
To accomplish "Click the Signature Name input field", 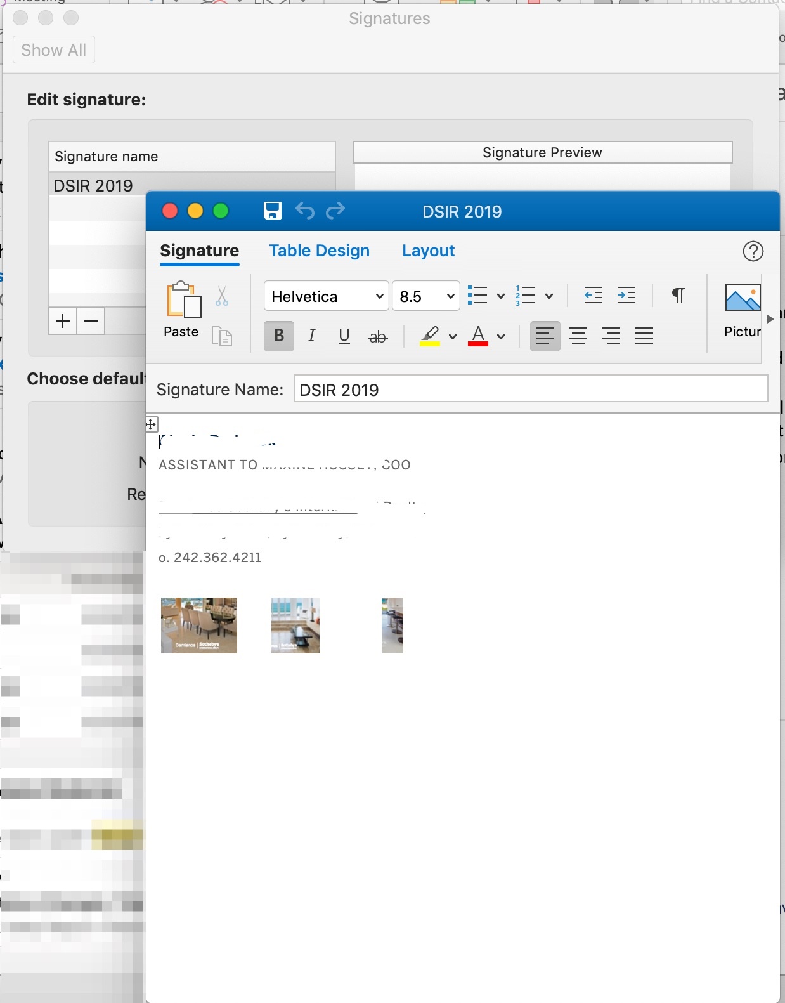I will click(531, 389).
